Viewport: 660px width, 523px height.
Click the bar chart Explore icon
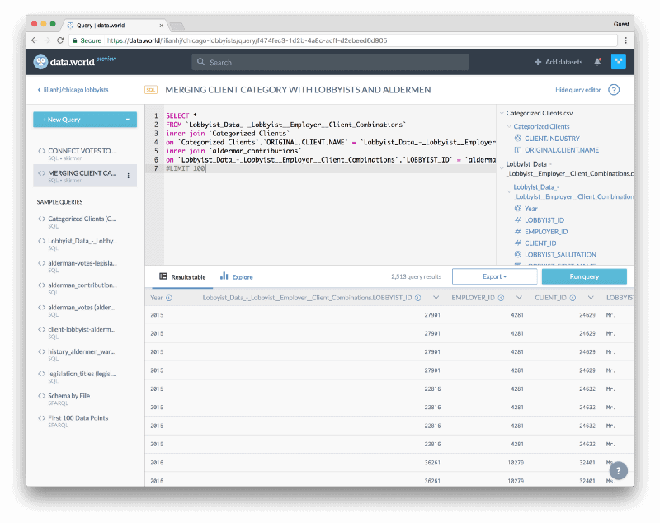(x=224, y=276)
